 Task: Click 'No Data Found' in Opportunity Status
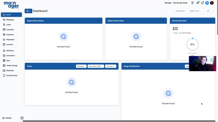pos(64,47)
